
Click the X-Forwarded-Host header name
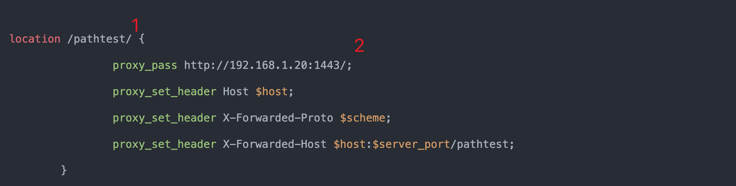tap(275, 144)
